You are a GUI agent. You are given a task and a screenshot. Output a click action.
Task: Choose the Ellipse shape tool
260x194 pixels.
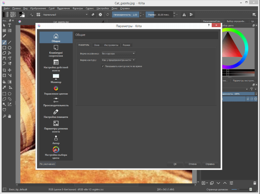pyautogui.click(x=10, y=47)
